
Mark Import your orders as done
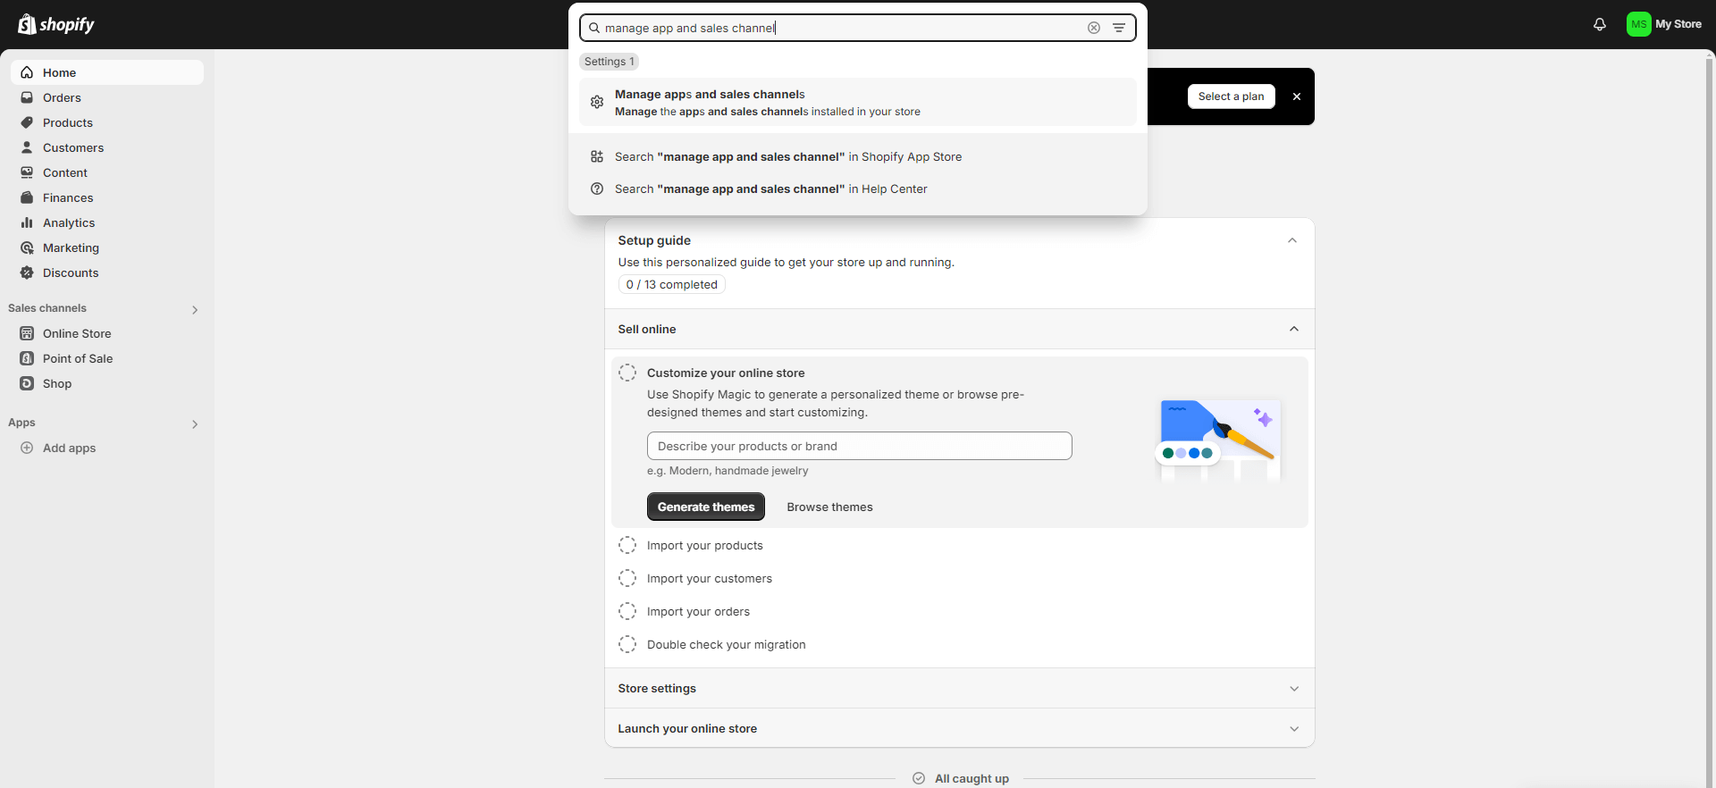click(627, 611)
